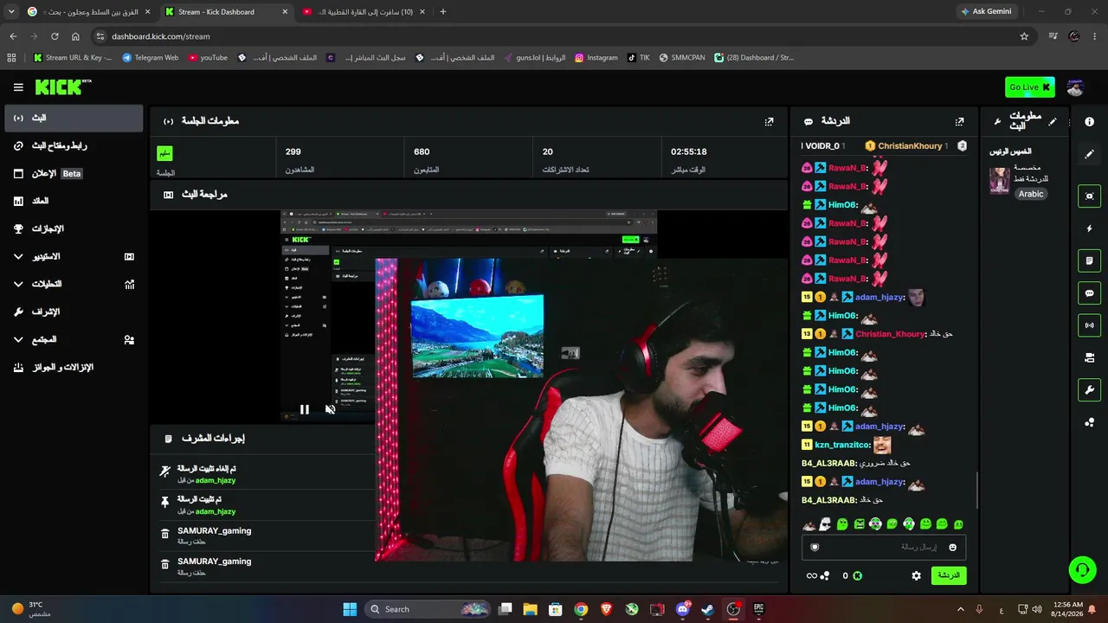
Task: Select البث in the sidebar
Action: (74, 118)
